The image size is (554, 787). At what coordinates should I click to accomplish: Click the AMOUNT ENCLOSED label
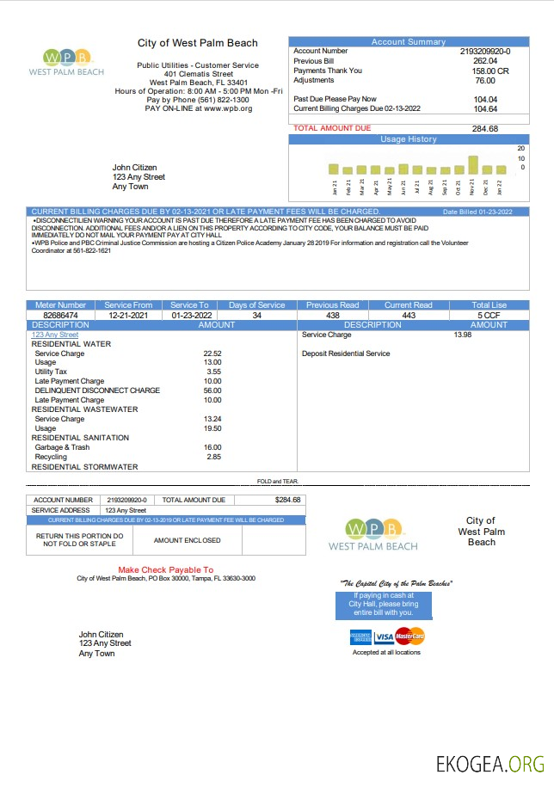[188, 540]
